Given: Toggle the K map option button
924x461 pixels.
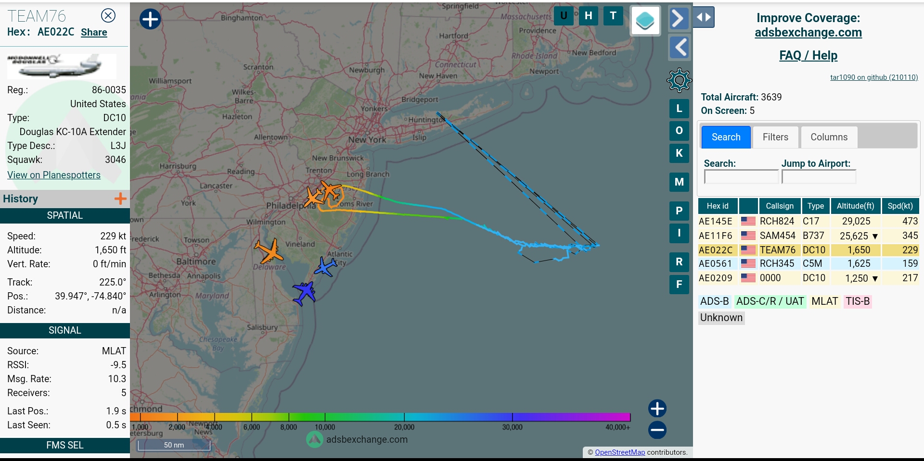Looking at the screenshot, I should click(x=679, y=153).
